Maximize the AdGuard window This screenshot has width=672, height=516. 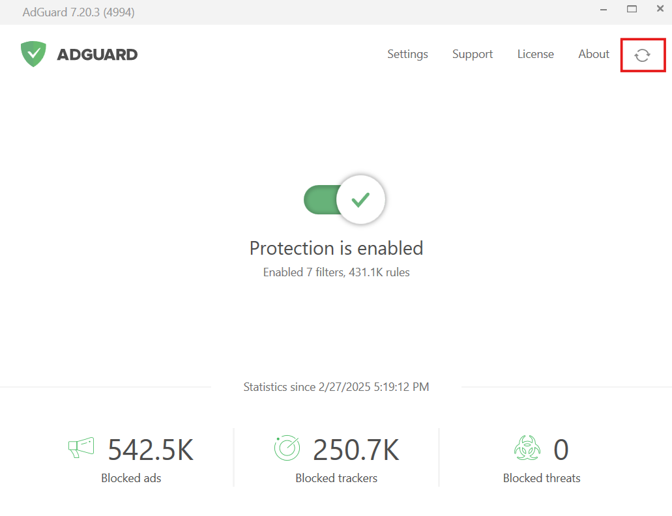pos(632,9)
